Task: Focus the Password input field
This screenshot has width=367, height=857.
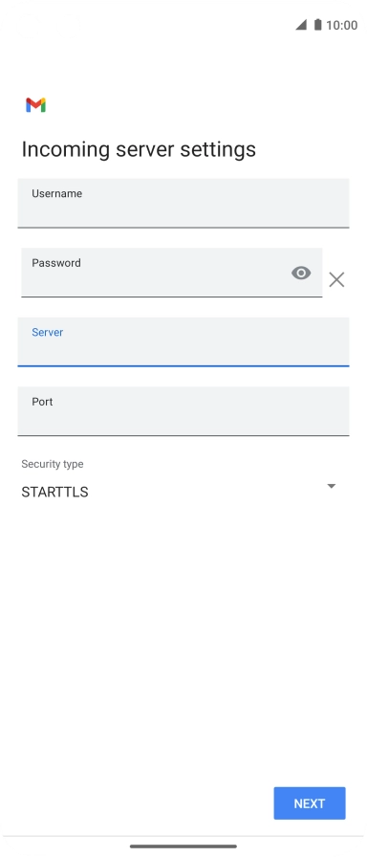Action: pyautogui.click(x=171, y=273)
